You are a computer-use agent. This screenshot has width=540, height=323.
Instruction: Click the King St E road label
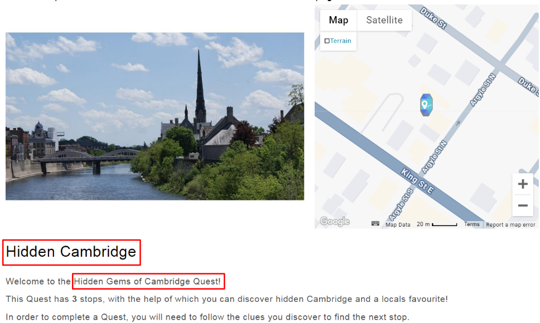(417, 181)
